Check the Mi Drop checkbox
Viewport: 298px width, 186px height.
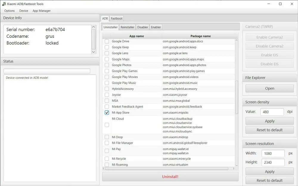(107, 137)
